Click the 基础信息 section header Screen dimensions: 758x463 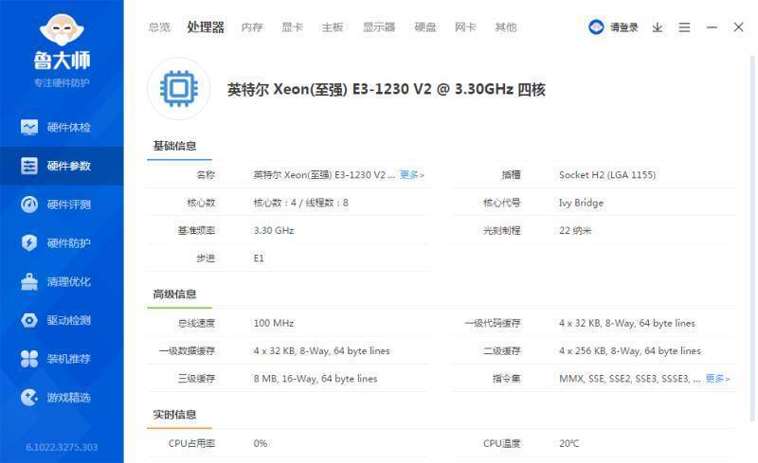pos(174,146)
